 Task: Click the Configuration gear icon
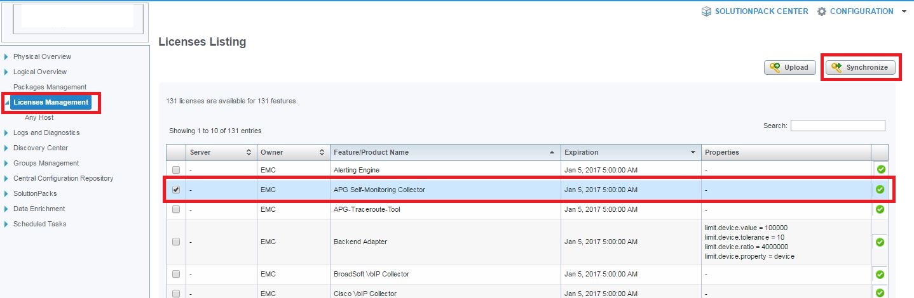coord(822,11)
